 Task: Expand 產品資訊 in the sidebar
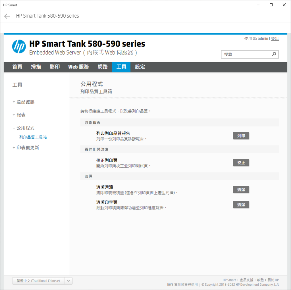(x=24, y=102)
